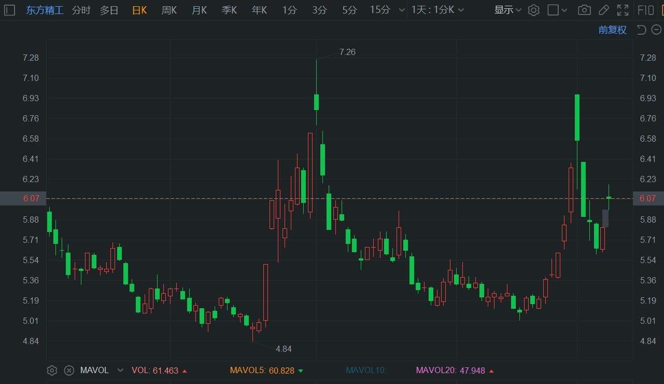Select the 1分 period tab
Image resolution: width=664 pixels, height=384 pixels.
pyautogui.click(x=290, y=10)
